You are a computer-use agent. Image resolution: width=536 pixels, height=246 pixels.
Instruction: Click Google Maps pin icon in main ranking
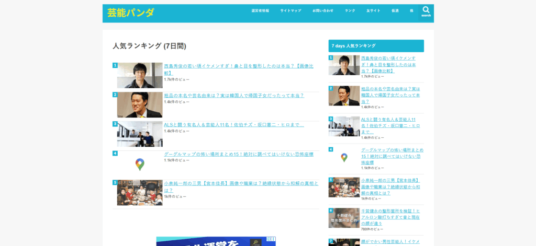point(140,164)
